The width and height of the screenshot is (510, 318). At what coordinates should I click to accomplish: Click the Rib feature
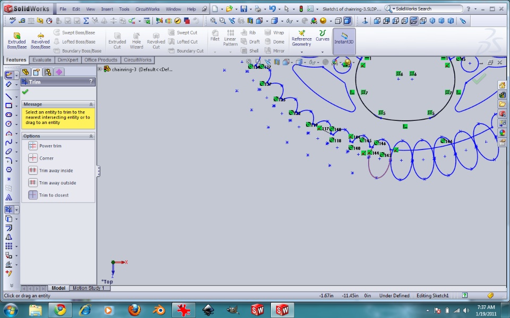pyautogui.click(x=249, y=32)
